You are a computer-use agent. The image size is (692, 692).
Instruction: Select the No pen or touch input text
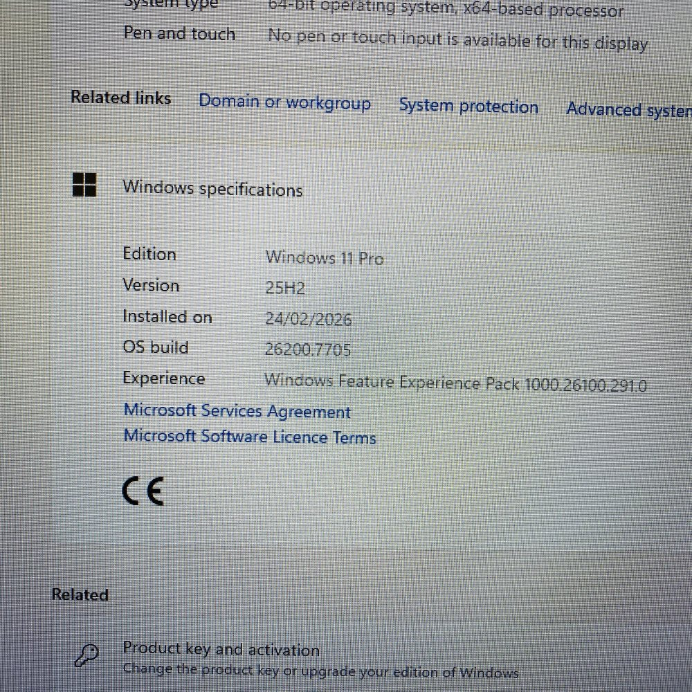[x=457, y=40]
